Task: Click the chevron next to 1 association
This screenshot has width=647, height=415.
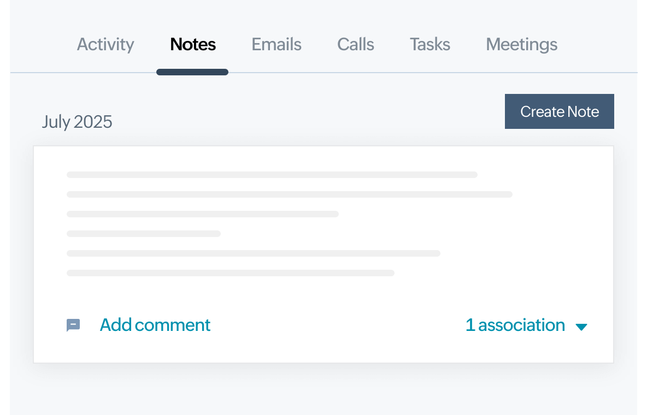Action: point(582,327)
